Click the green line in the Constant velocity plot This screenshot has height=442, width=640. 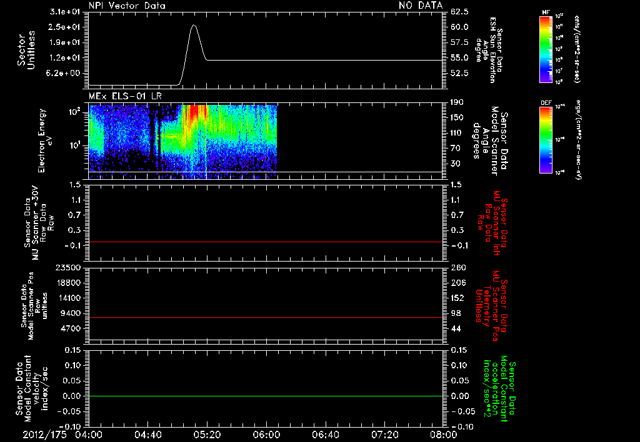(x=266, y=396)
